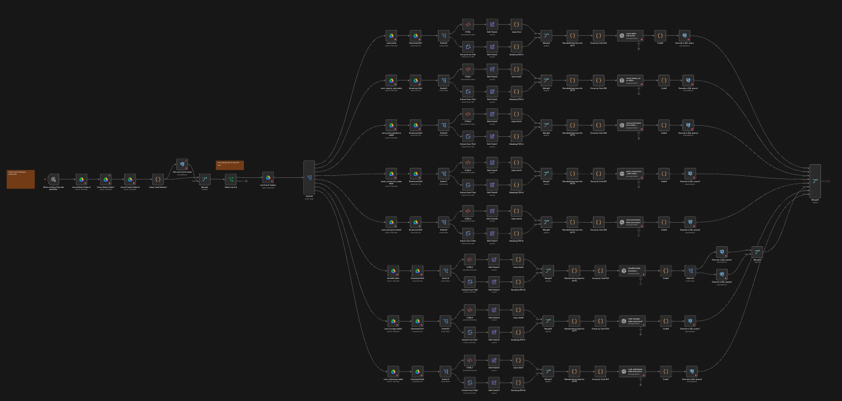Open the 'Execute a SQL query5' node

[x=721, y=252]
